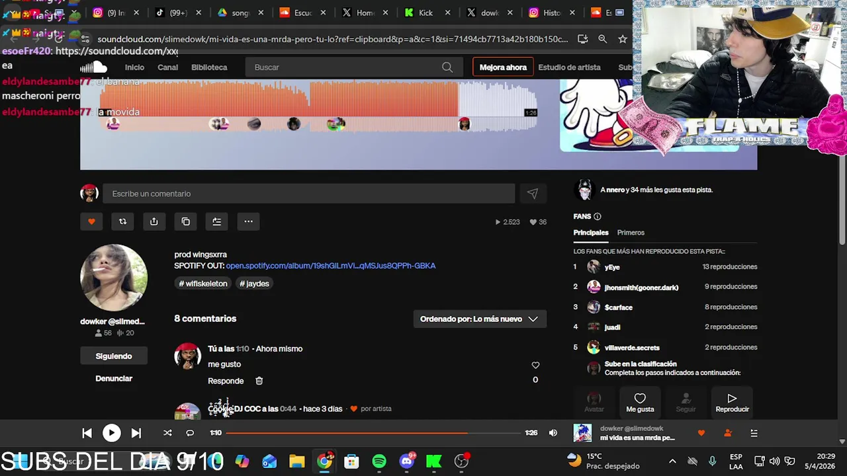Go to the Inicio menu
Screen dimensions: 847x476
tap(134, 67)
